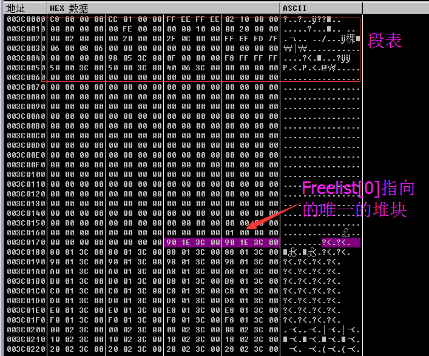The width and height of the screenshot is (429, 356).
Task: Select address row 003C0000
Action: point(26,19)
